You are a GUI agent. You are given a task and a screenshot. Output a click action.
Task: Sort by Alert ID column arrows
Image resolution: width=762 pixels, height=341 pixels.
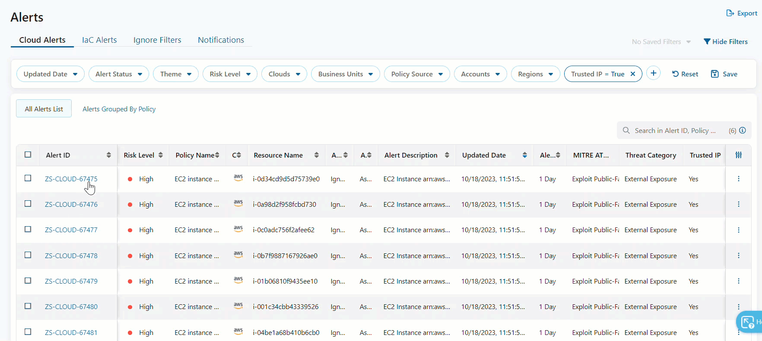(109, 155)
